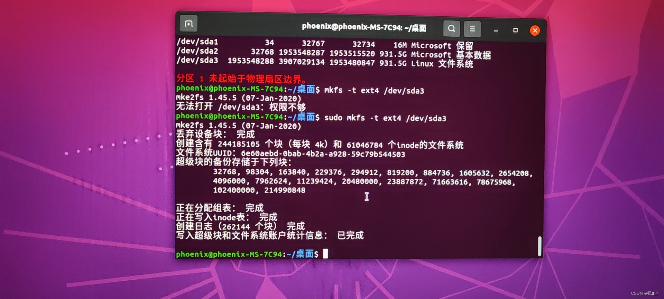Screen dimensions: 664x299
Task: Click the /dev/sda2 partition row
Action: pyautogui.click(x=334, y=53)
